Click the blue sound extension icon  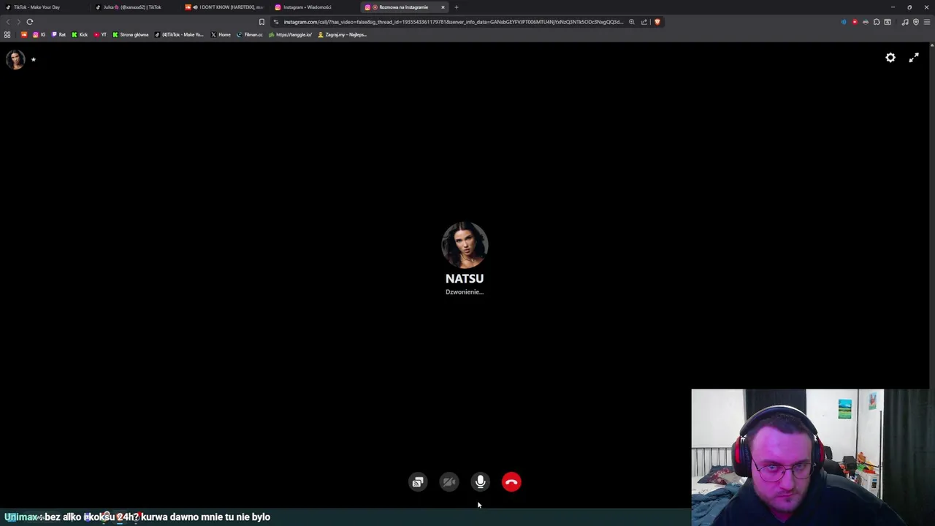pos(844,22)
